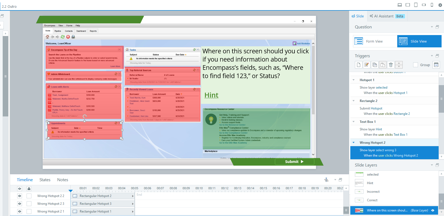
Task: Enable the Group triggers checkbox
Action: [x=416, y=65]
